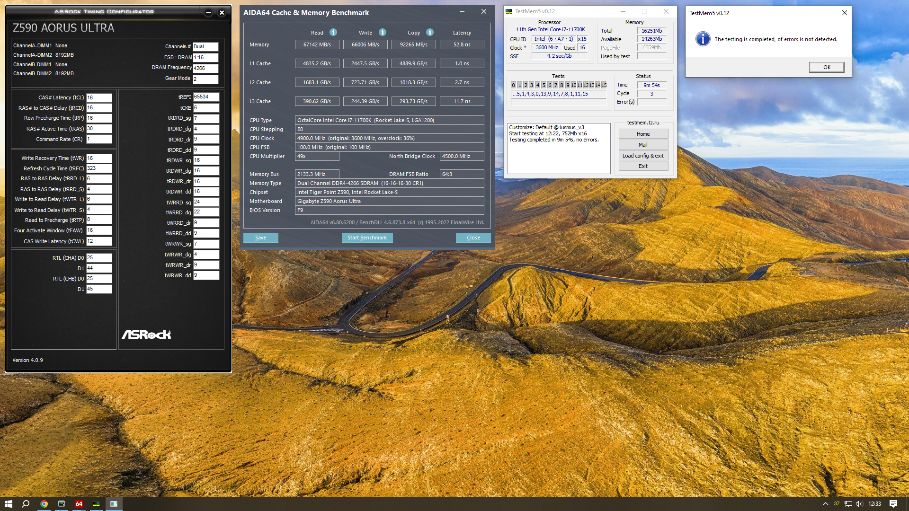Switch to AIDA64 taskbar icon

tap(79, 504)
